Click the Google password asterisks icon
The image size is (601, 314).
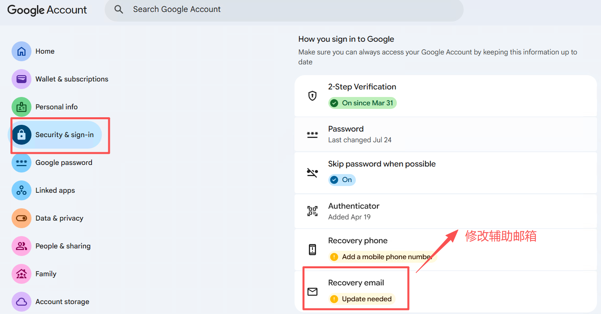21,163
